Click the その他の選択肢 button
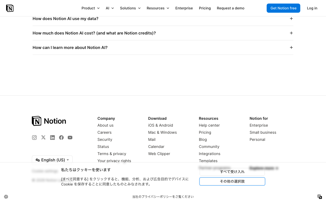Image resolution: width=326 pixels, height=203 pixels. [x=232, y=181]
